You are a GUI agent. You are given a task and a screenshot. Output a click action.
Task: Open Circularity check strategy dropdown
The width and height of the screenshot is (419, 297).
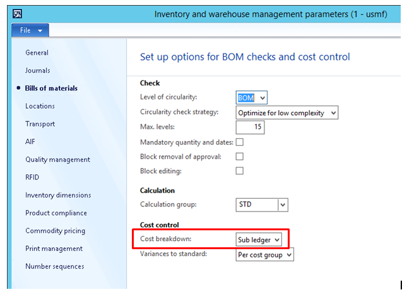333,113
